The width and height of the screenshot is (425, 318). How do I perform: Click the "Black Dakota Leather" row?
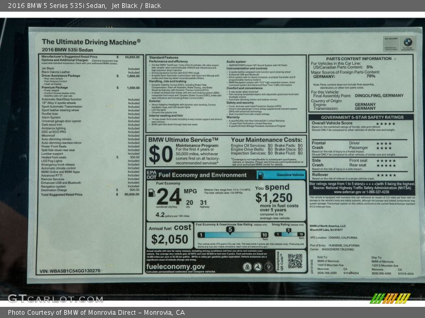[x=90, y=72]
